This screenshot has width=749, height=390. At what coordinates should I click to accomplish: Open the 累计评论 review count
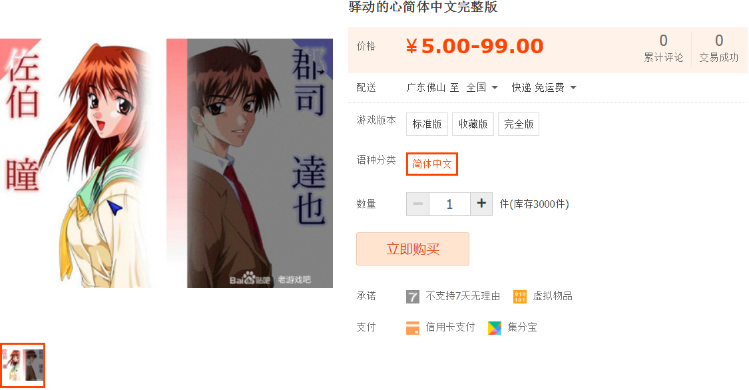pyautogui.click(x=664, y=49)
